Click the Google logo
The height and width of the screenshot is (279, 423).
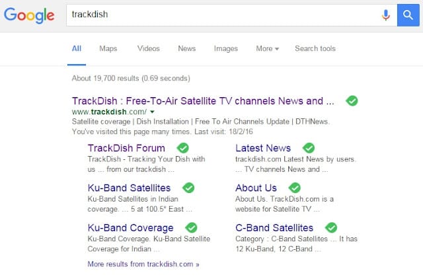coord(29,15)
